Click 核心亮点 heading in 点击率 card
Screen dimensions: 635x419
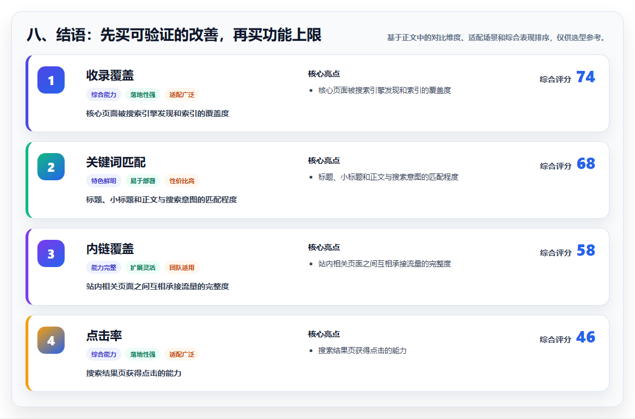pos(324,333)
